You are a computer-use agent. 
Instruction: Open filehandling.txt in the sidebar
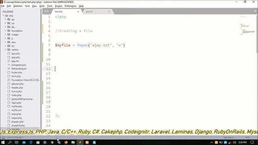click(19, 69)
